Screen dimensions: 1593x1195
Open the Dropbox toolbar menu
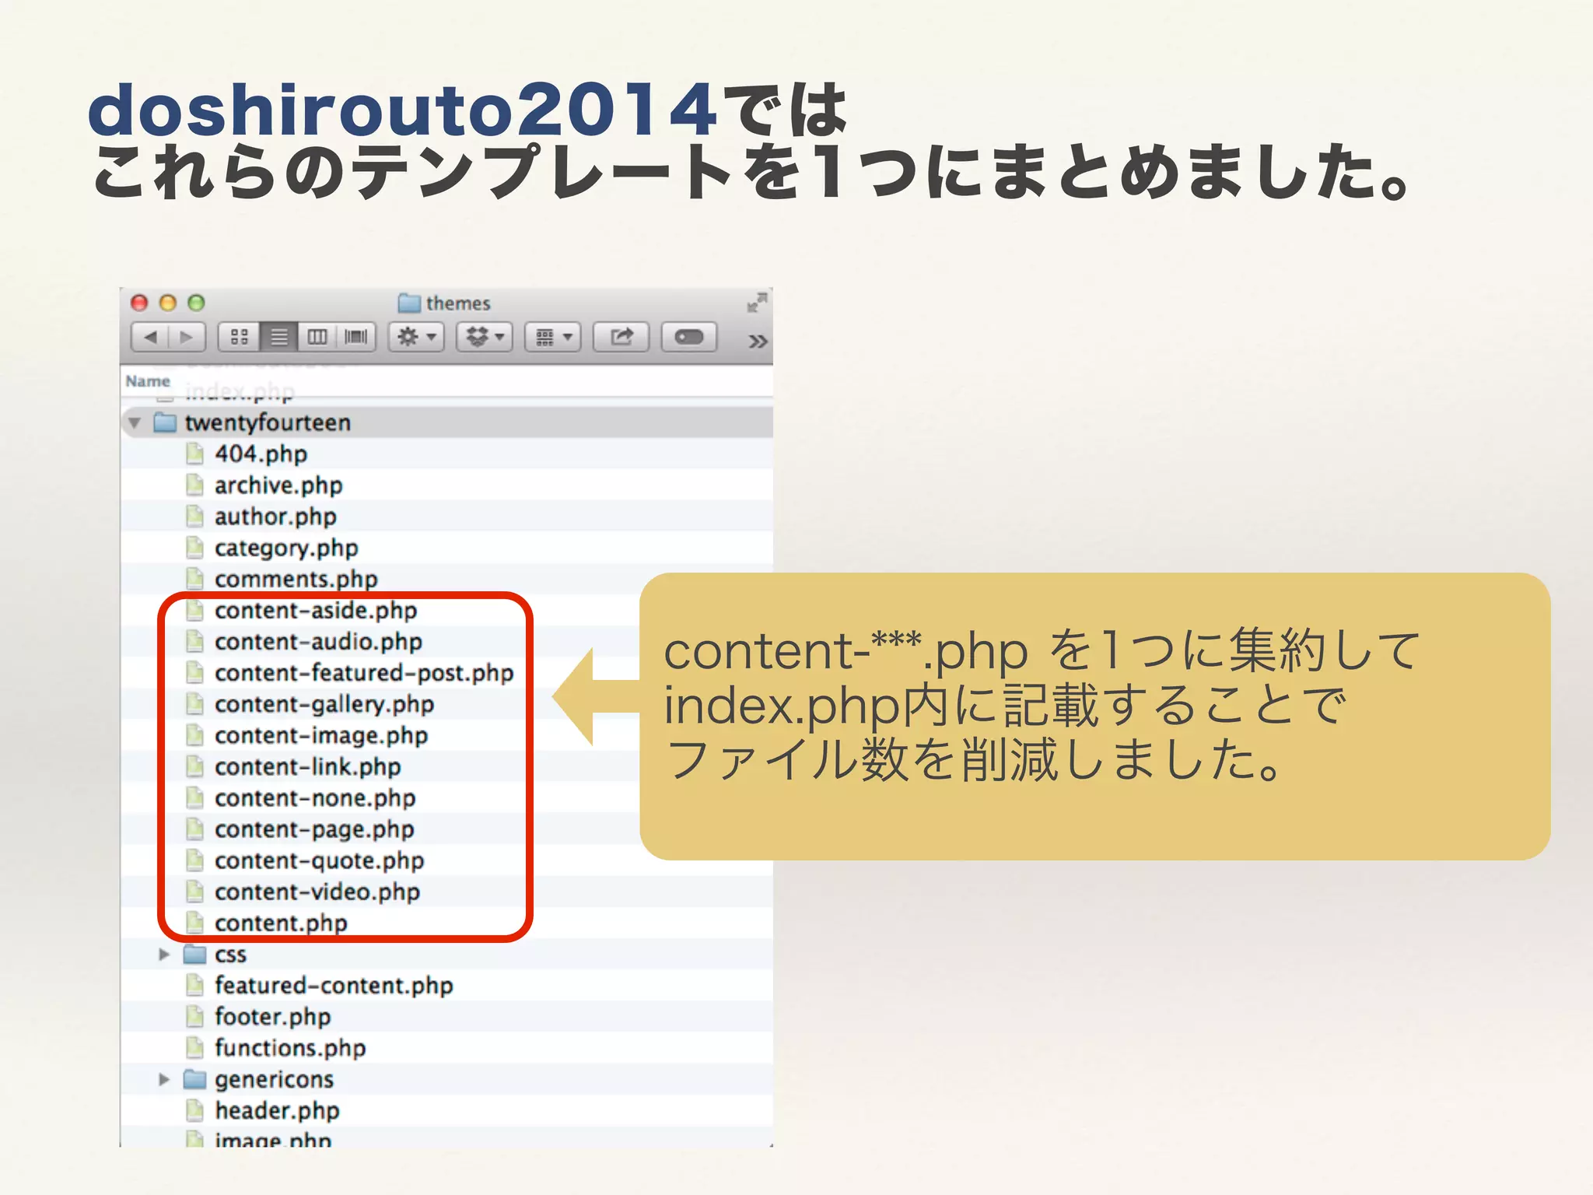pyautogui.click(x=485, y=337)
